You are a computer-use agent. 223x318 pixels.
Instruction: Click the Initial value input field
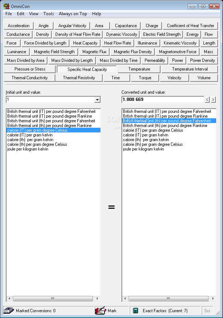(x=51, y=99)
